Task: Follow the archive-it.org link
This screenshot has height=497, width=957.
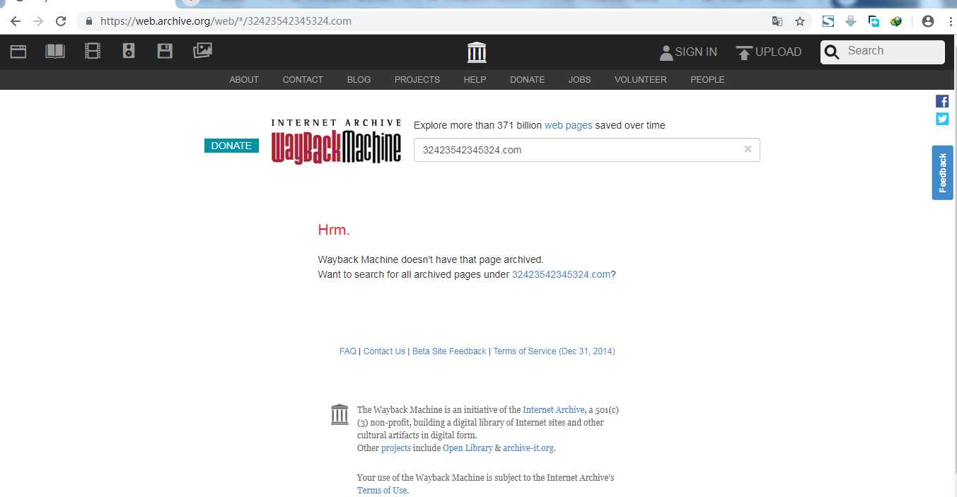Action: click(x=528, y=448)
